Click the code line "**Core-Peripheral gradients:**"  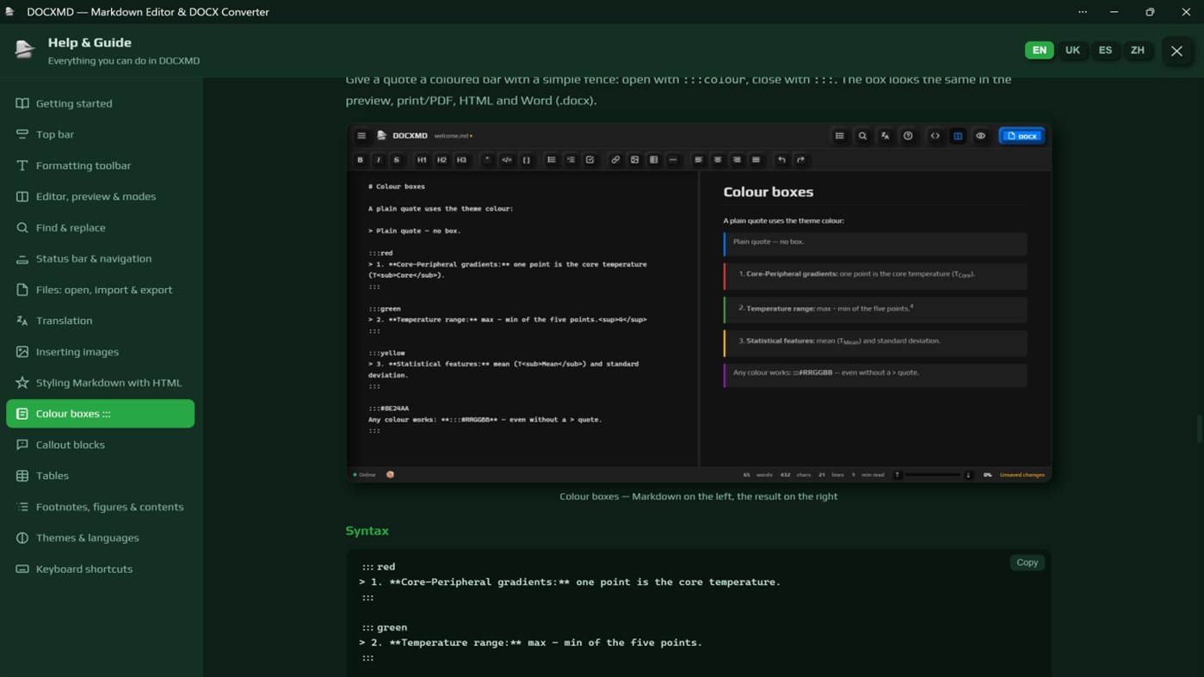pyautogui.click(x=570, y=582)
